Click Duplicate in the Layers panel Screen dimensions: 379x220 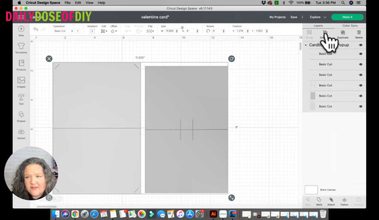[x=343, y=34]
